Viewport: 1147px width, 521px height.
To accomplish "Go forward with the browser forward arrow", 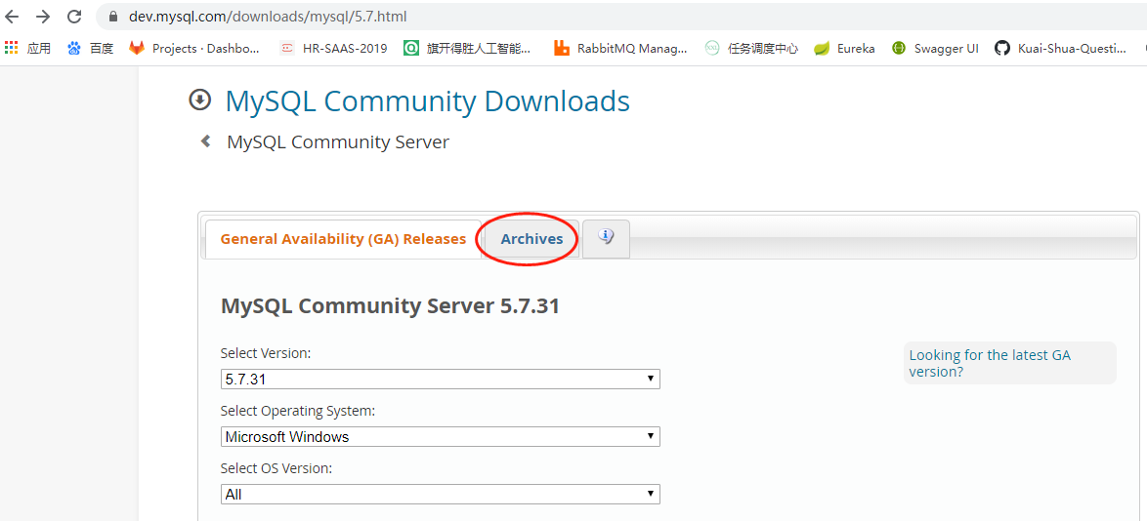I will tap(43, 16).
